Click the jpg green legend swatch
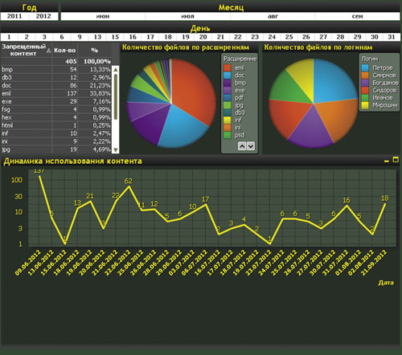402x355 pixels. (228, 105)
